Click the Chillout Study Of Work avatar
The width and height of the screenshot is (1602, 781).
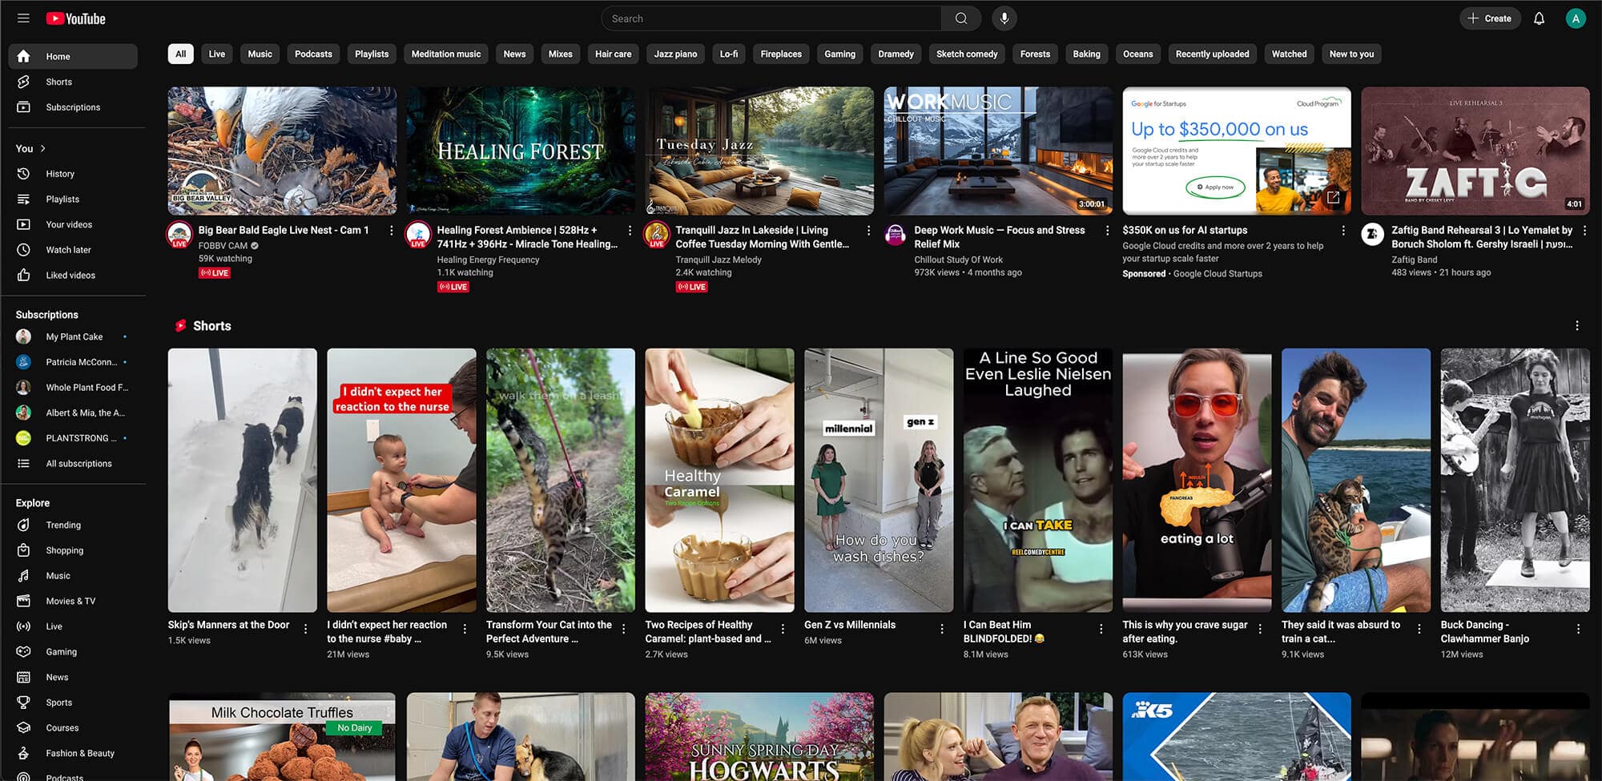[x=895, y=234]
